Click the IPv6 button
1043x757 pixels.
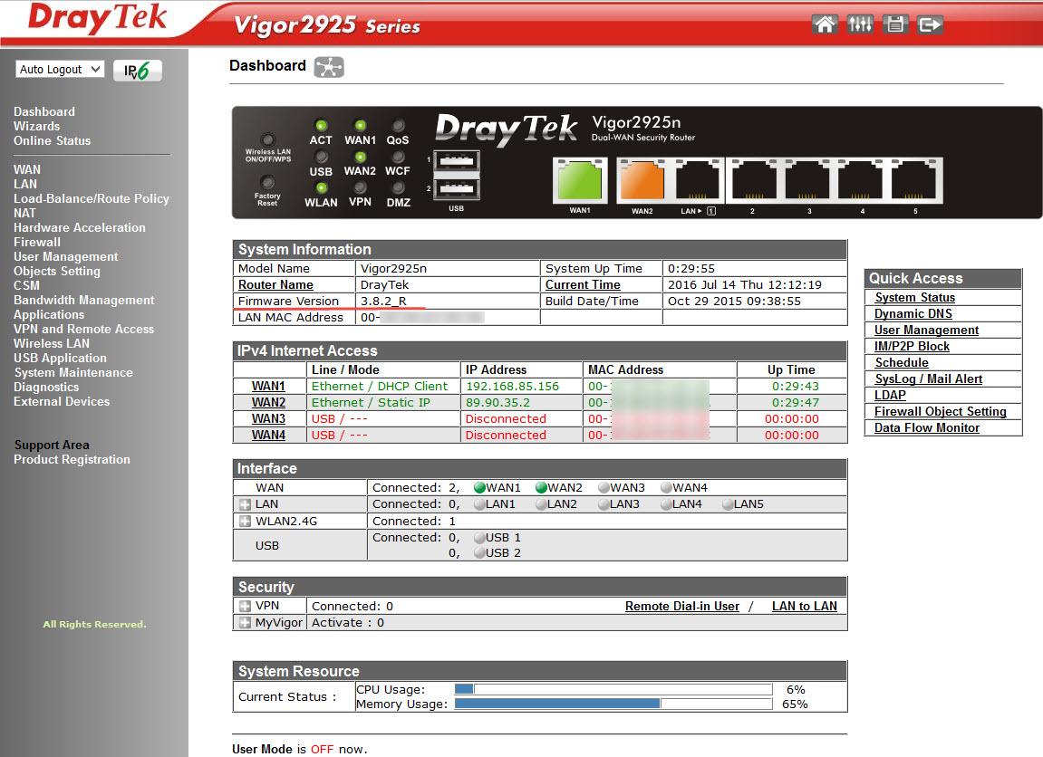click(137, 71)
